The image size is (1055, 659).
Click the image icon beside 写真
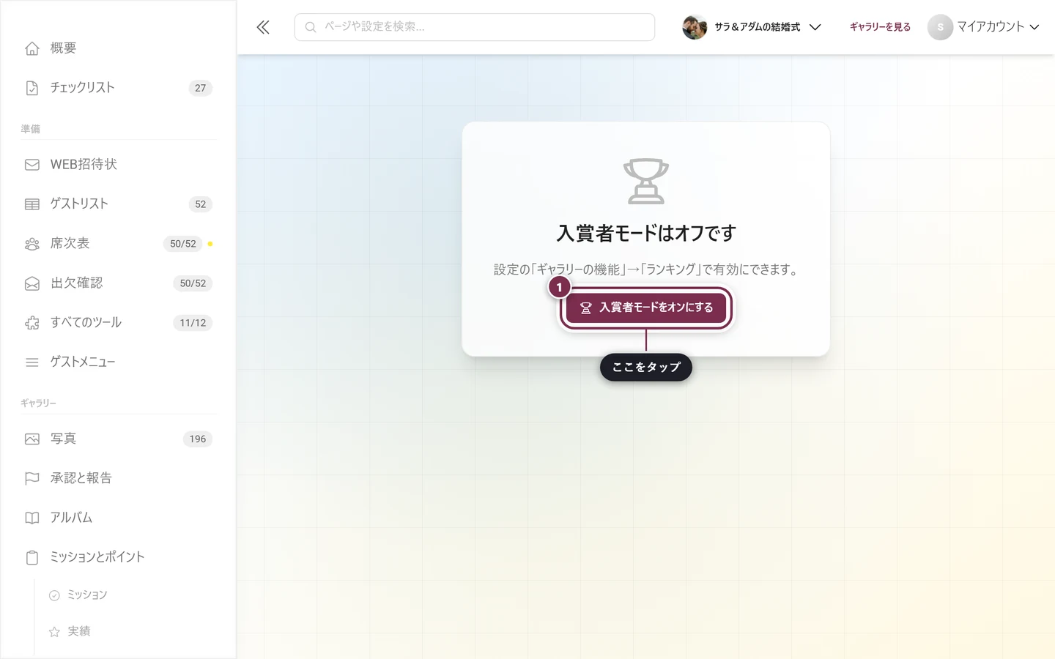coord(32,439)
